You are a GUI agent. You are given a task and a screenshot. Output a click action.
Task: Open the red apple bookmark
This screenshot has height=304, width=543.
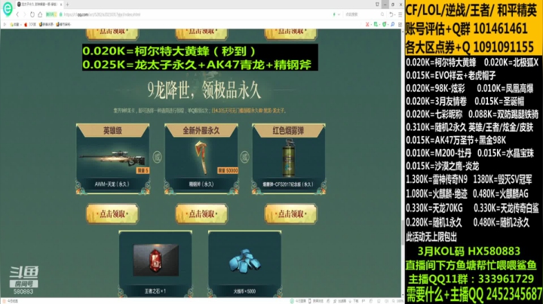[x=29, y=25]
